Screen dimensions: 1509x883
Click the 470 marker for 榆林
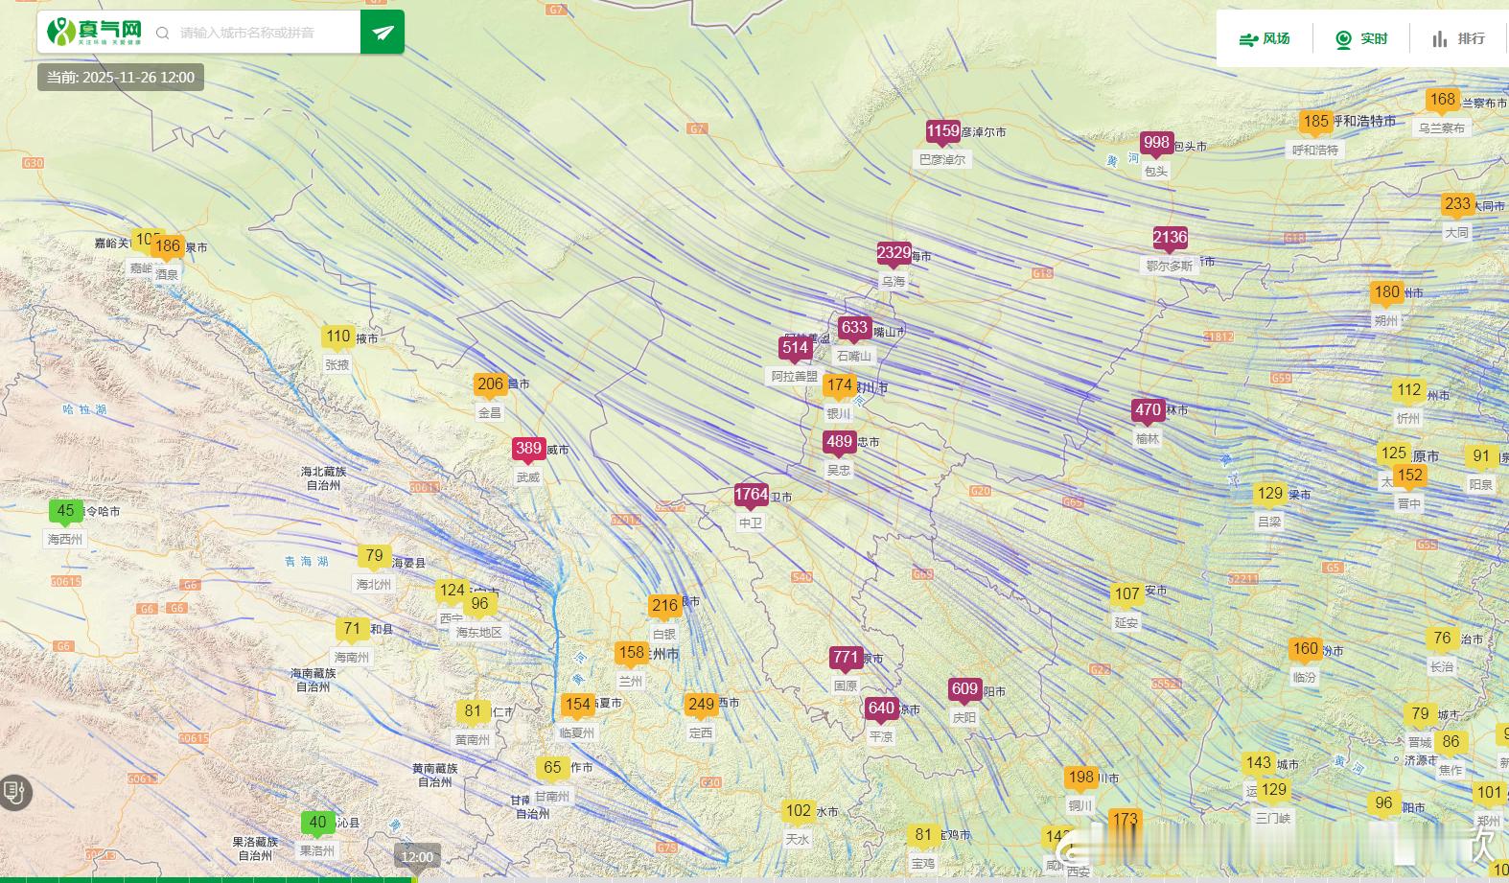point(1149,410)
